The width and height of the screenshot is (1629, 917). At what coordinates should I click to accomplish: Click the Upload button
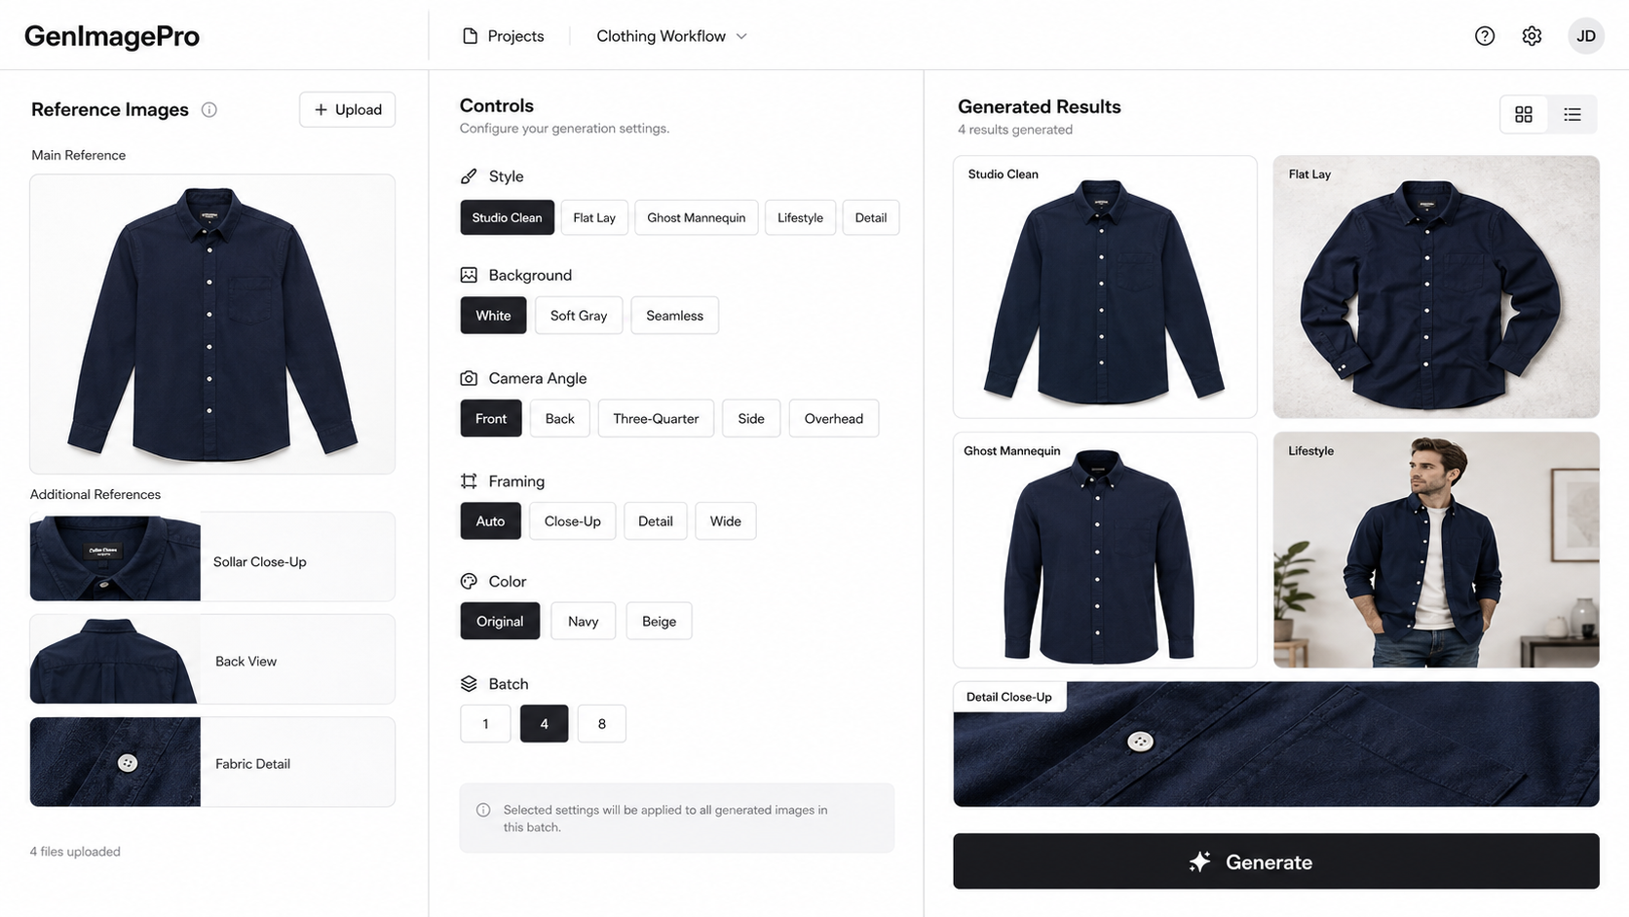click(348, 110)
